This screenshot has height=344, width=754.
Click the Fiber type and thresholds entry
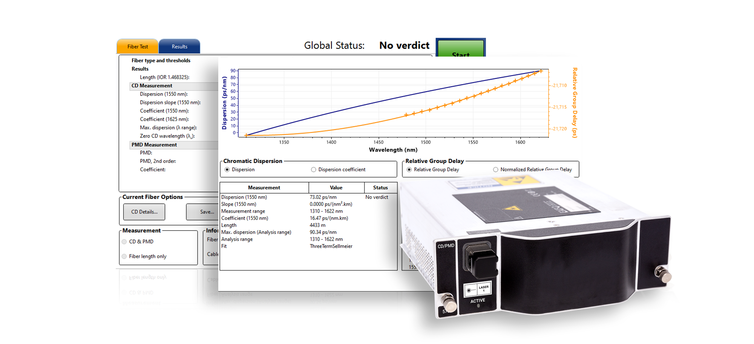pos(160,60)
